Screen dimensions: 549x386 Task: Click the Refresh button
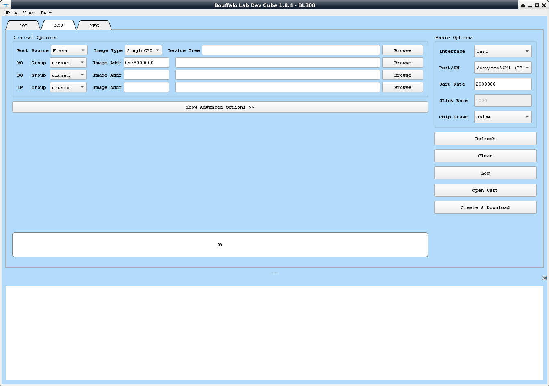pos(485,139)
